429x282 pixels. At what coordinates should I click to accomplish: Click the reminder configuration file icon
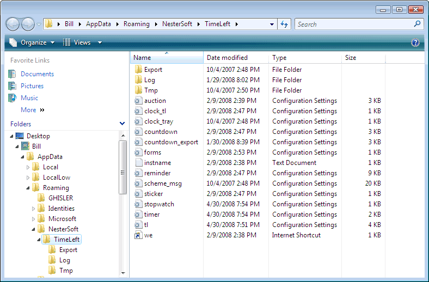138,173
